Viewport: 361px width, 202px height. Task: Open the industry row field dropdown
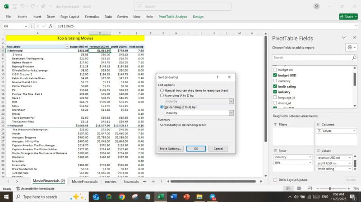[310, 157]
